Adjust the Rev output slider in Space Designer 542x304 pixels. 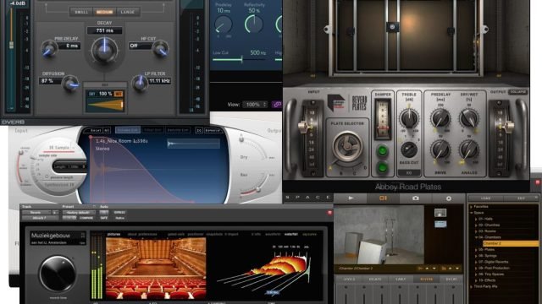258,189
